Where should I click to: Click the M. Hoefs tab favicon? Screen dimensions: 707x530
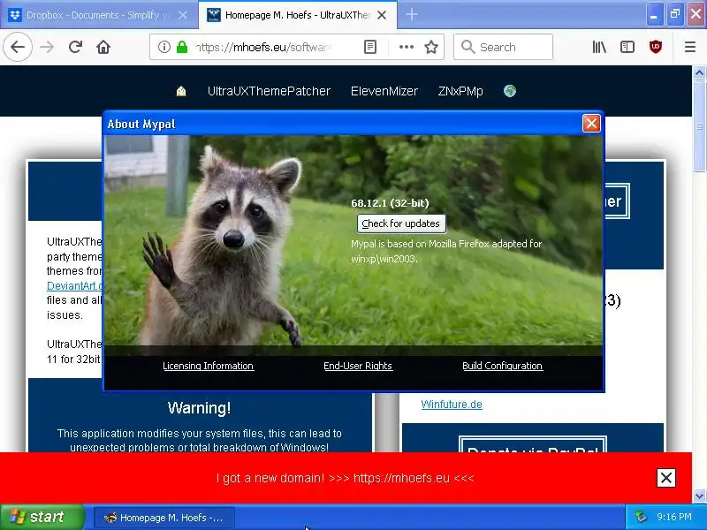click(213, 15)
